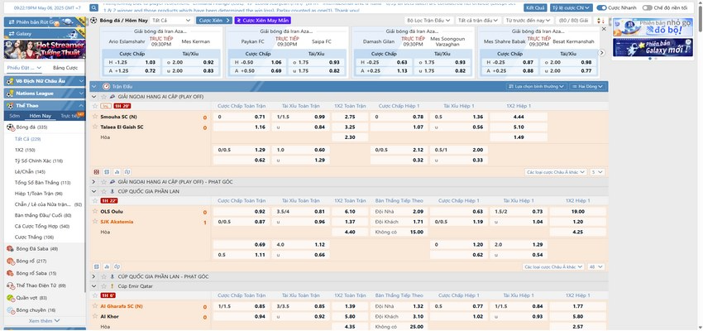Open red scoreboard icon under Smouha match
703x331 pixels.
pyautogui.click(x=97, y=172)
